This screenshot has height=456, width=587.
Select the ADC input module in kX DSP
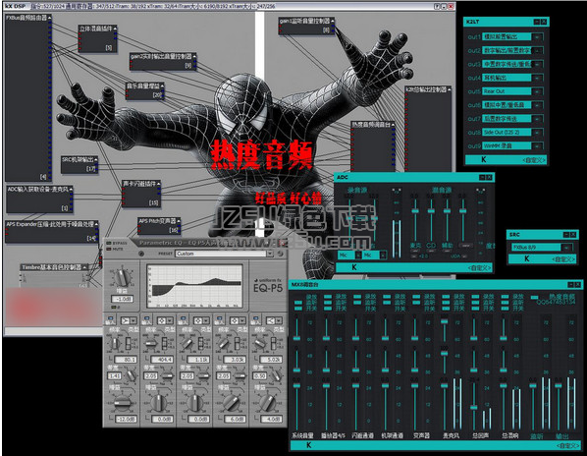[x=39, y=199]
